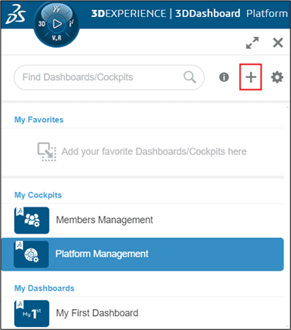The height and width of the screenshot is (330, 291).
Task: Close the dashboards panel
Action: 278,42
